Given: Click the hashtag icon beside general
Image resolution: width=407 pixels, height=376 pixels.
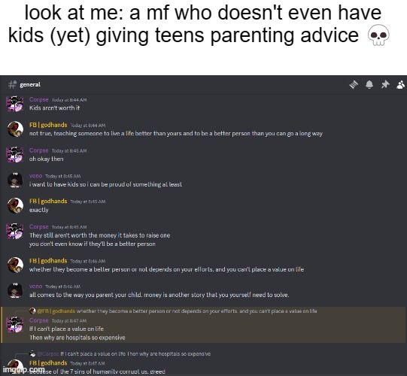Looking at the screenshot, I should coord(12,84).
